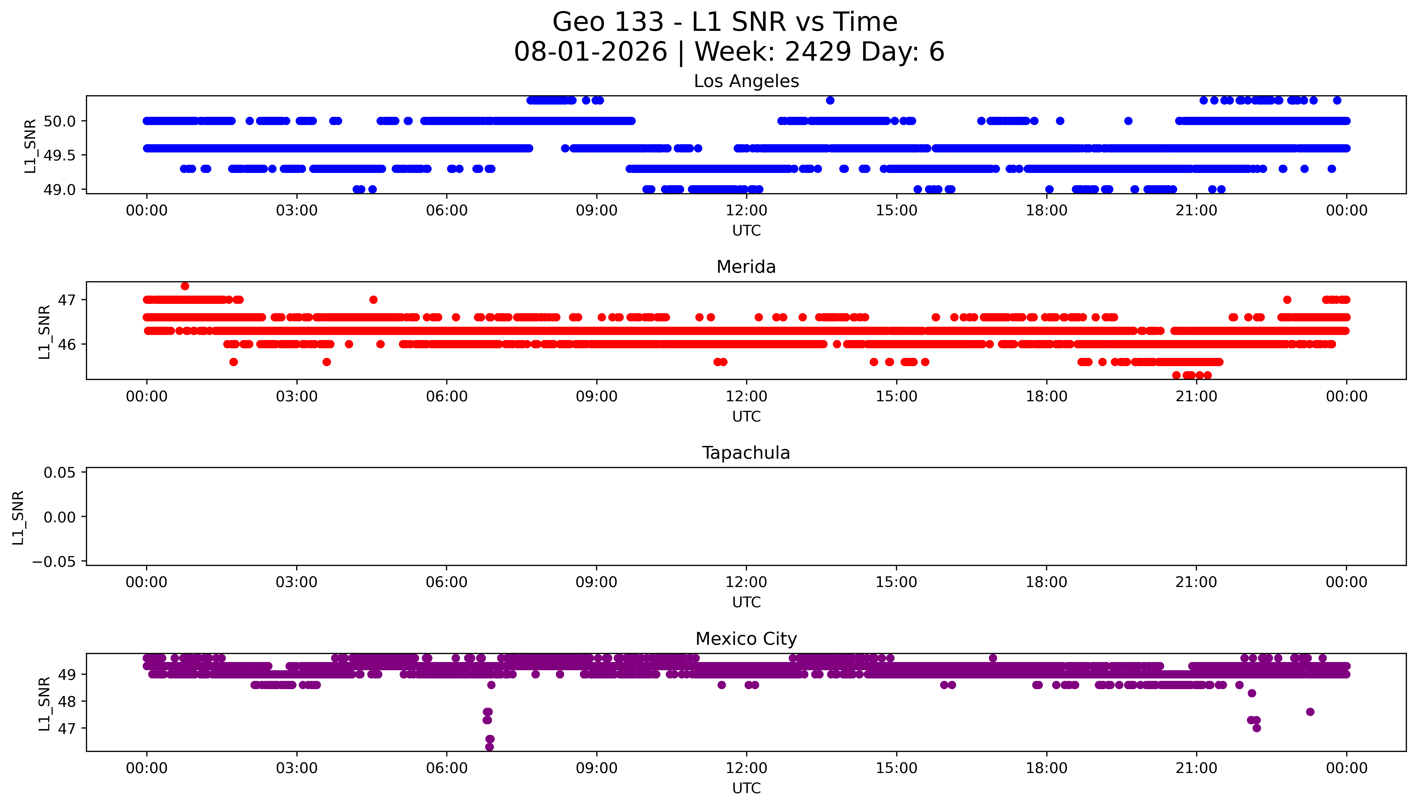Click the '21:00' tick label under Mexico City plot
Screen dimensions: 1417x807
click(1196, 768)
